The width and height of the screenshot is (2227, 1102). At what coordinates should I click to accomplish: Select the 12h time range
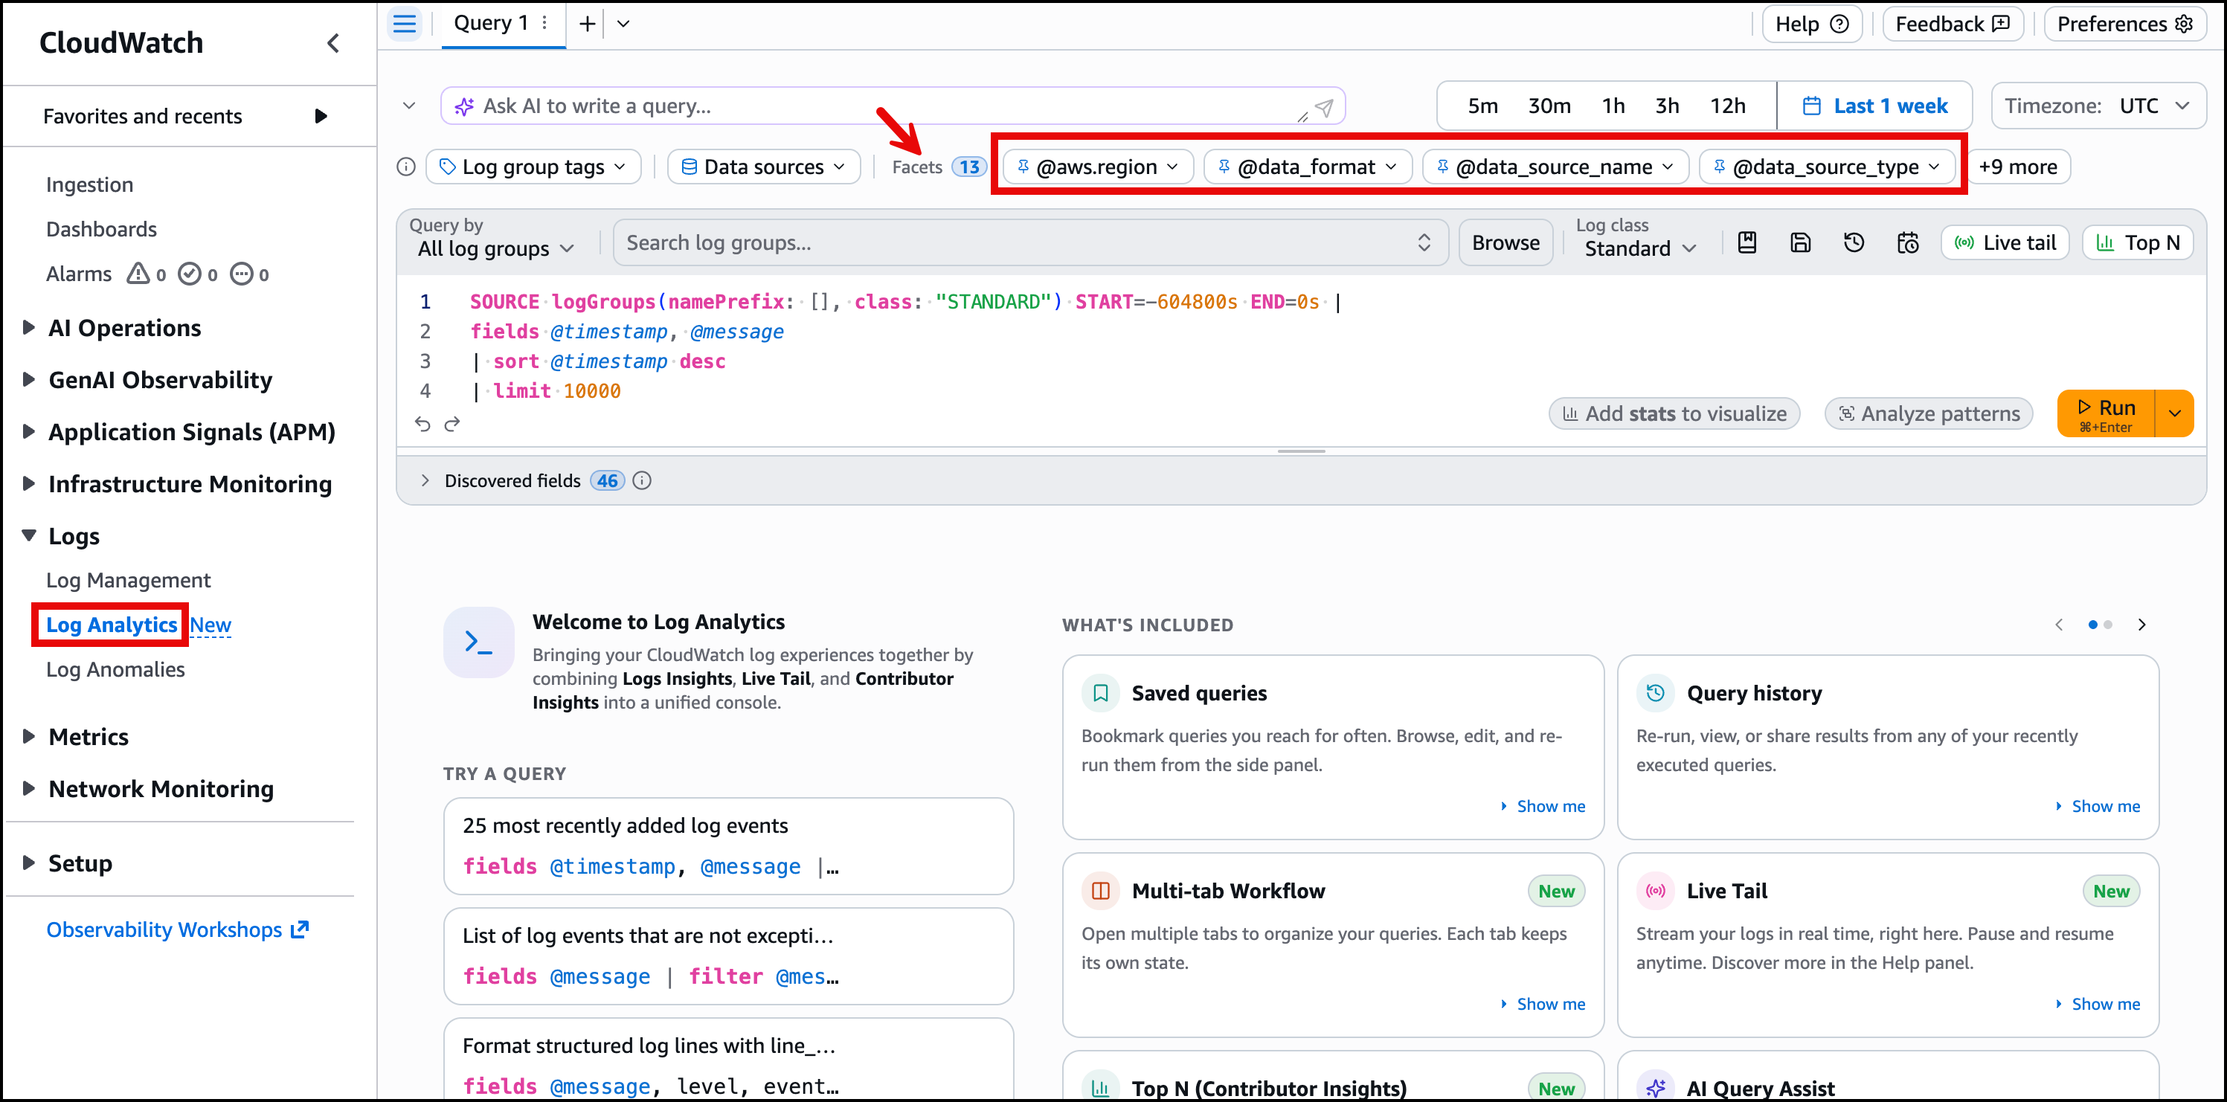pyautogui.click(x=1727, y=106)
